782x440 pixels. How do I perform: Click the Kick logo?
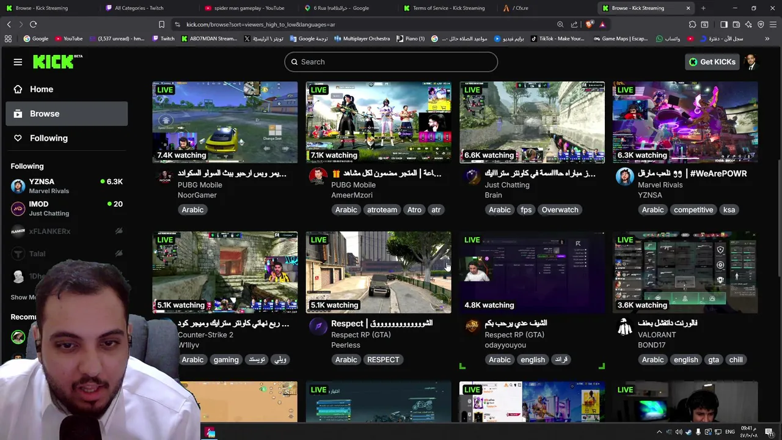click(x=57, y=61)
